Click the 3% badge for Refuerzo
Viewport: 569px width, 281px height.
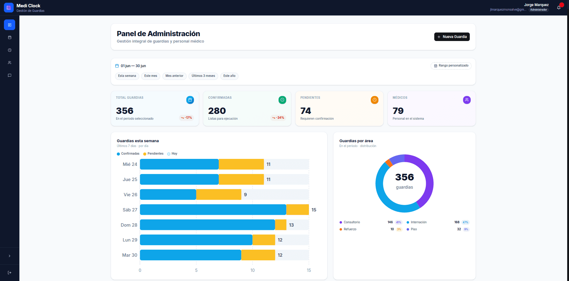tap(399, 229)
